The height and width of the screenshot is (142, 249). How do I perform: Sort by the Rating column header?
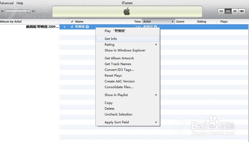206,21
